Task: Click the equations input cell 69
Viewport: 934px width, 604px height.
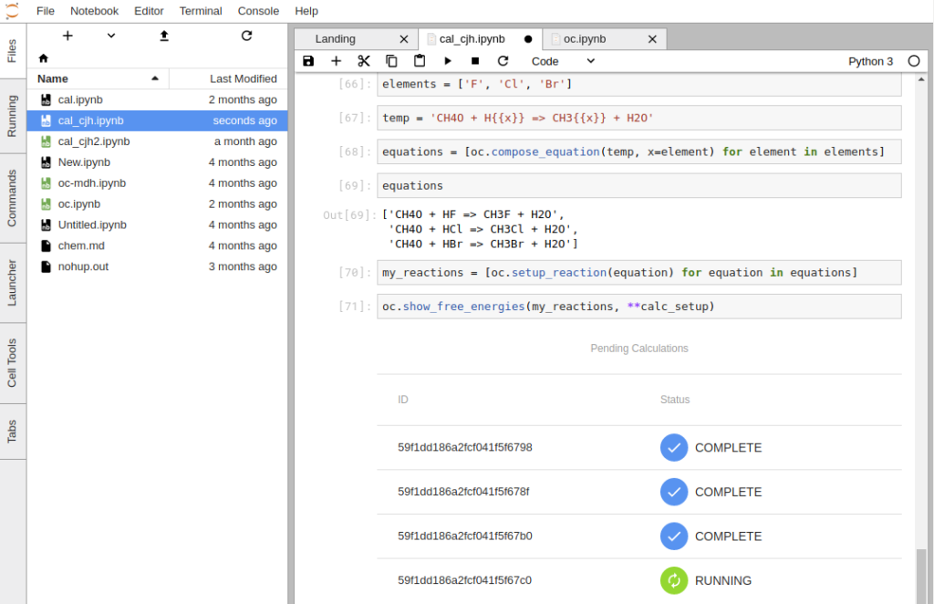Action: (638, 185)
